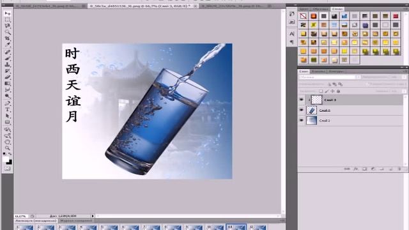This screenshot has height=230, width=409.
Task: Open the Styles panel options menu
Action: coord(406,9)
